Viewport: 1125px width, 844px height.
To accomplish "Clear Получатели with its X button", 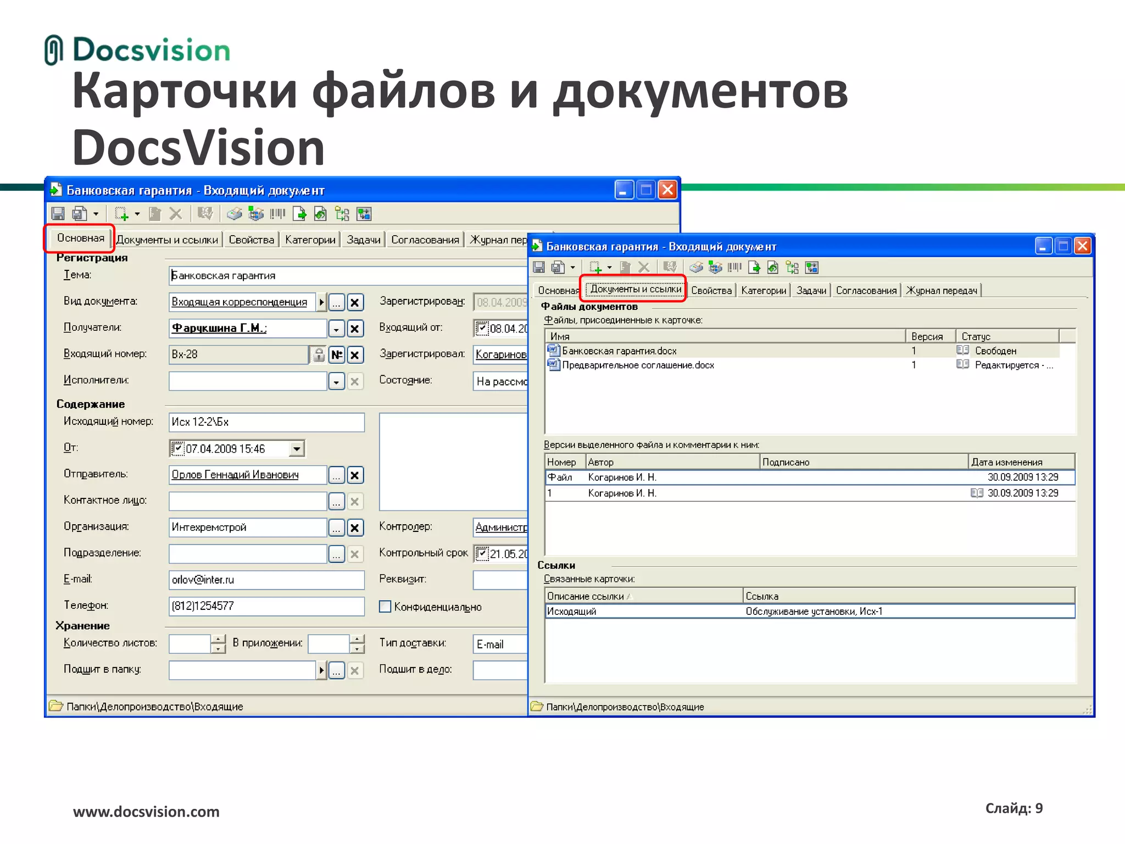I will 355,329.
